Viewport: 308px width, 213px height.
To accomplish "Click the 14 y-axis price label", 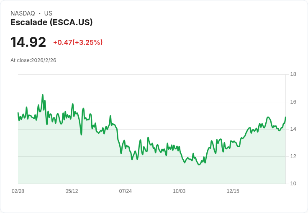I will pos(293,129).
